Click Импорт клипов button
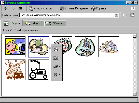This screenshot has width=139, height=103. point(40,8)
